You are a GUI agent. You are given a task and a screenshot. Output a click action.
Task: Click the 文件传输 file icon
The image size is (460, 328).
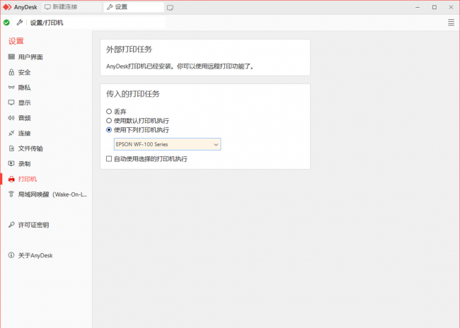(x=11, y=148)
